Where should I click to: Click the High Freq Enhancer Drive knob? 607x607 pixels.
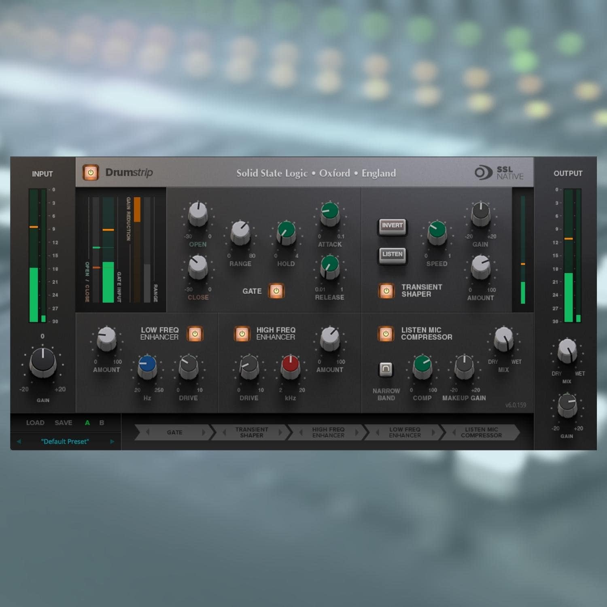point(249,367)
